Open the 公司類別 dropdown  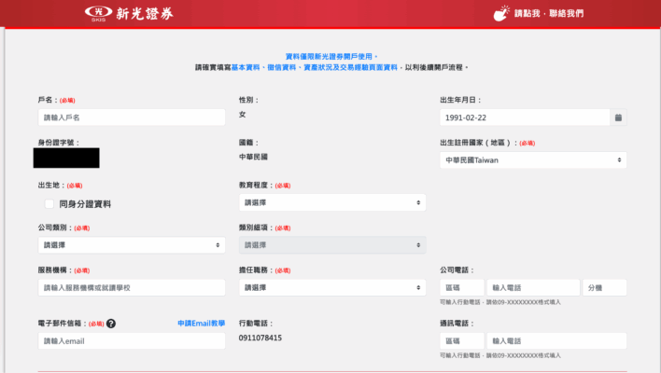pyautogui.click(x=132, y=245)
